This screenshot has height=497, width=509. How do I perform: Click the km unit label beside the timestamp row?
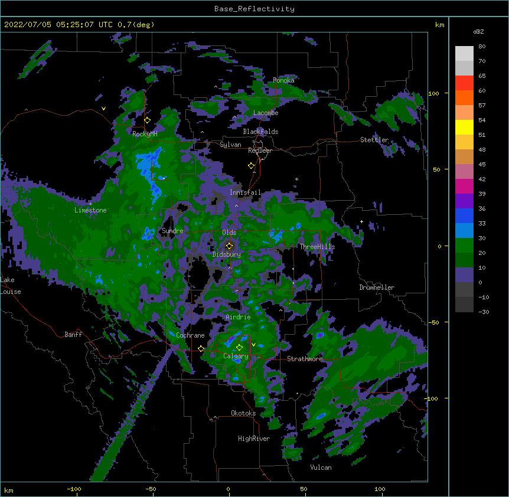(440, 25)
